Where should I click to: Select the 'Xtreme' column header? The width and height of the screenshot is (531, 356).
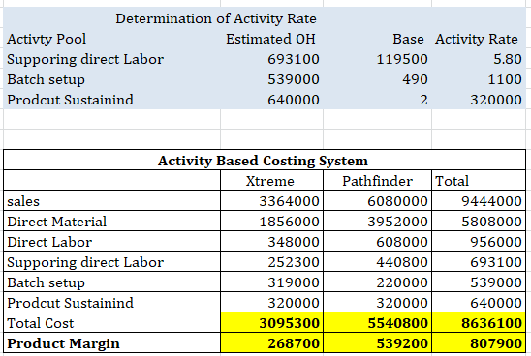click(270, 181)
